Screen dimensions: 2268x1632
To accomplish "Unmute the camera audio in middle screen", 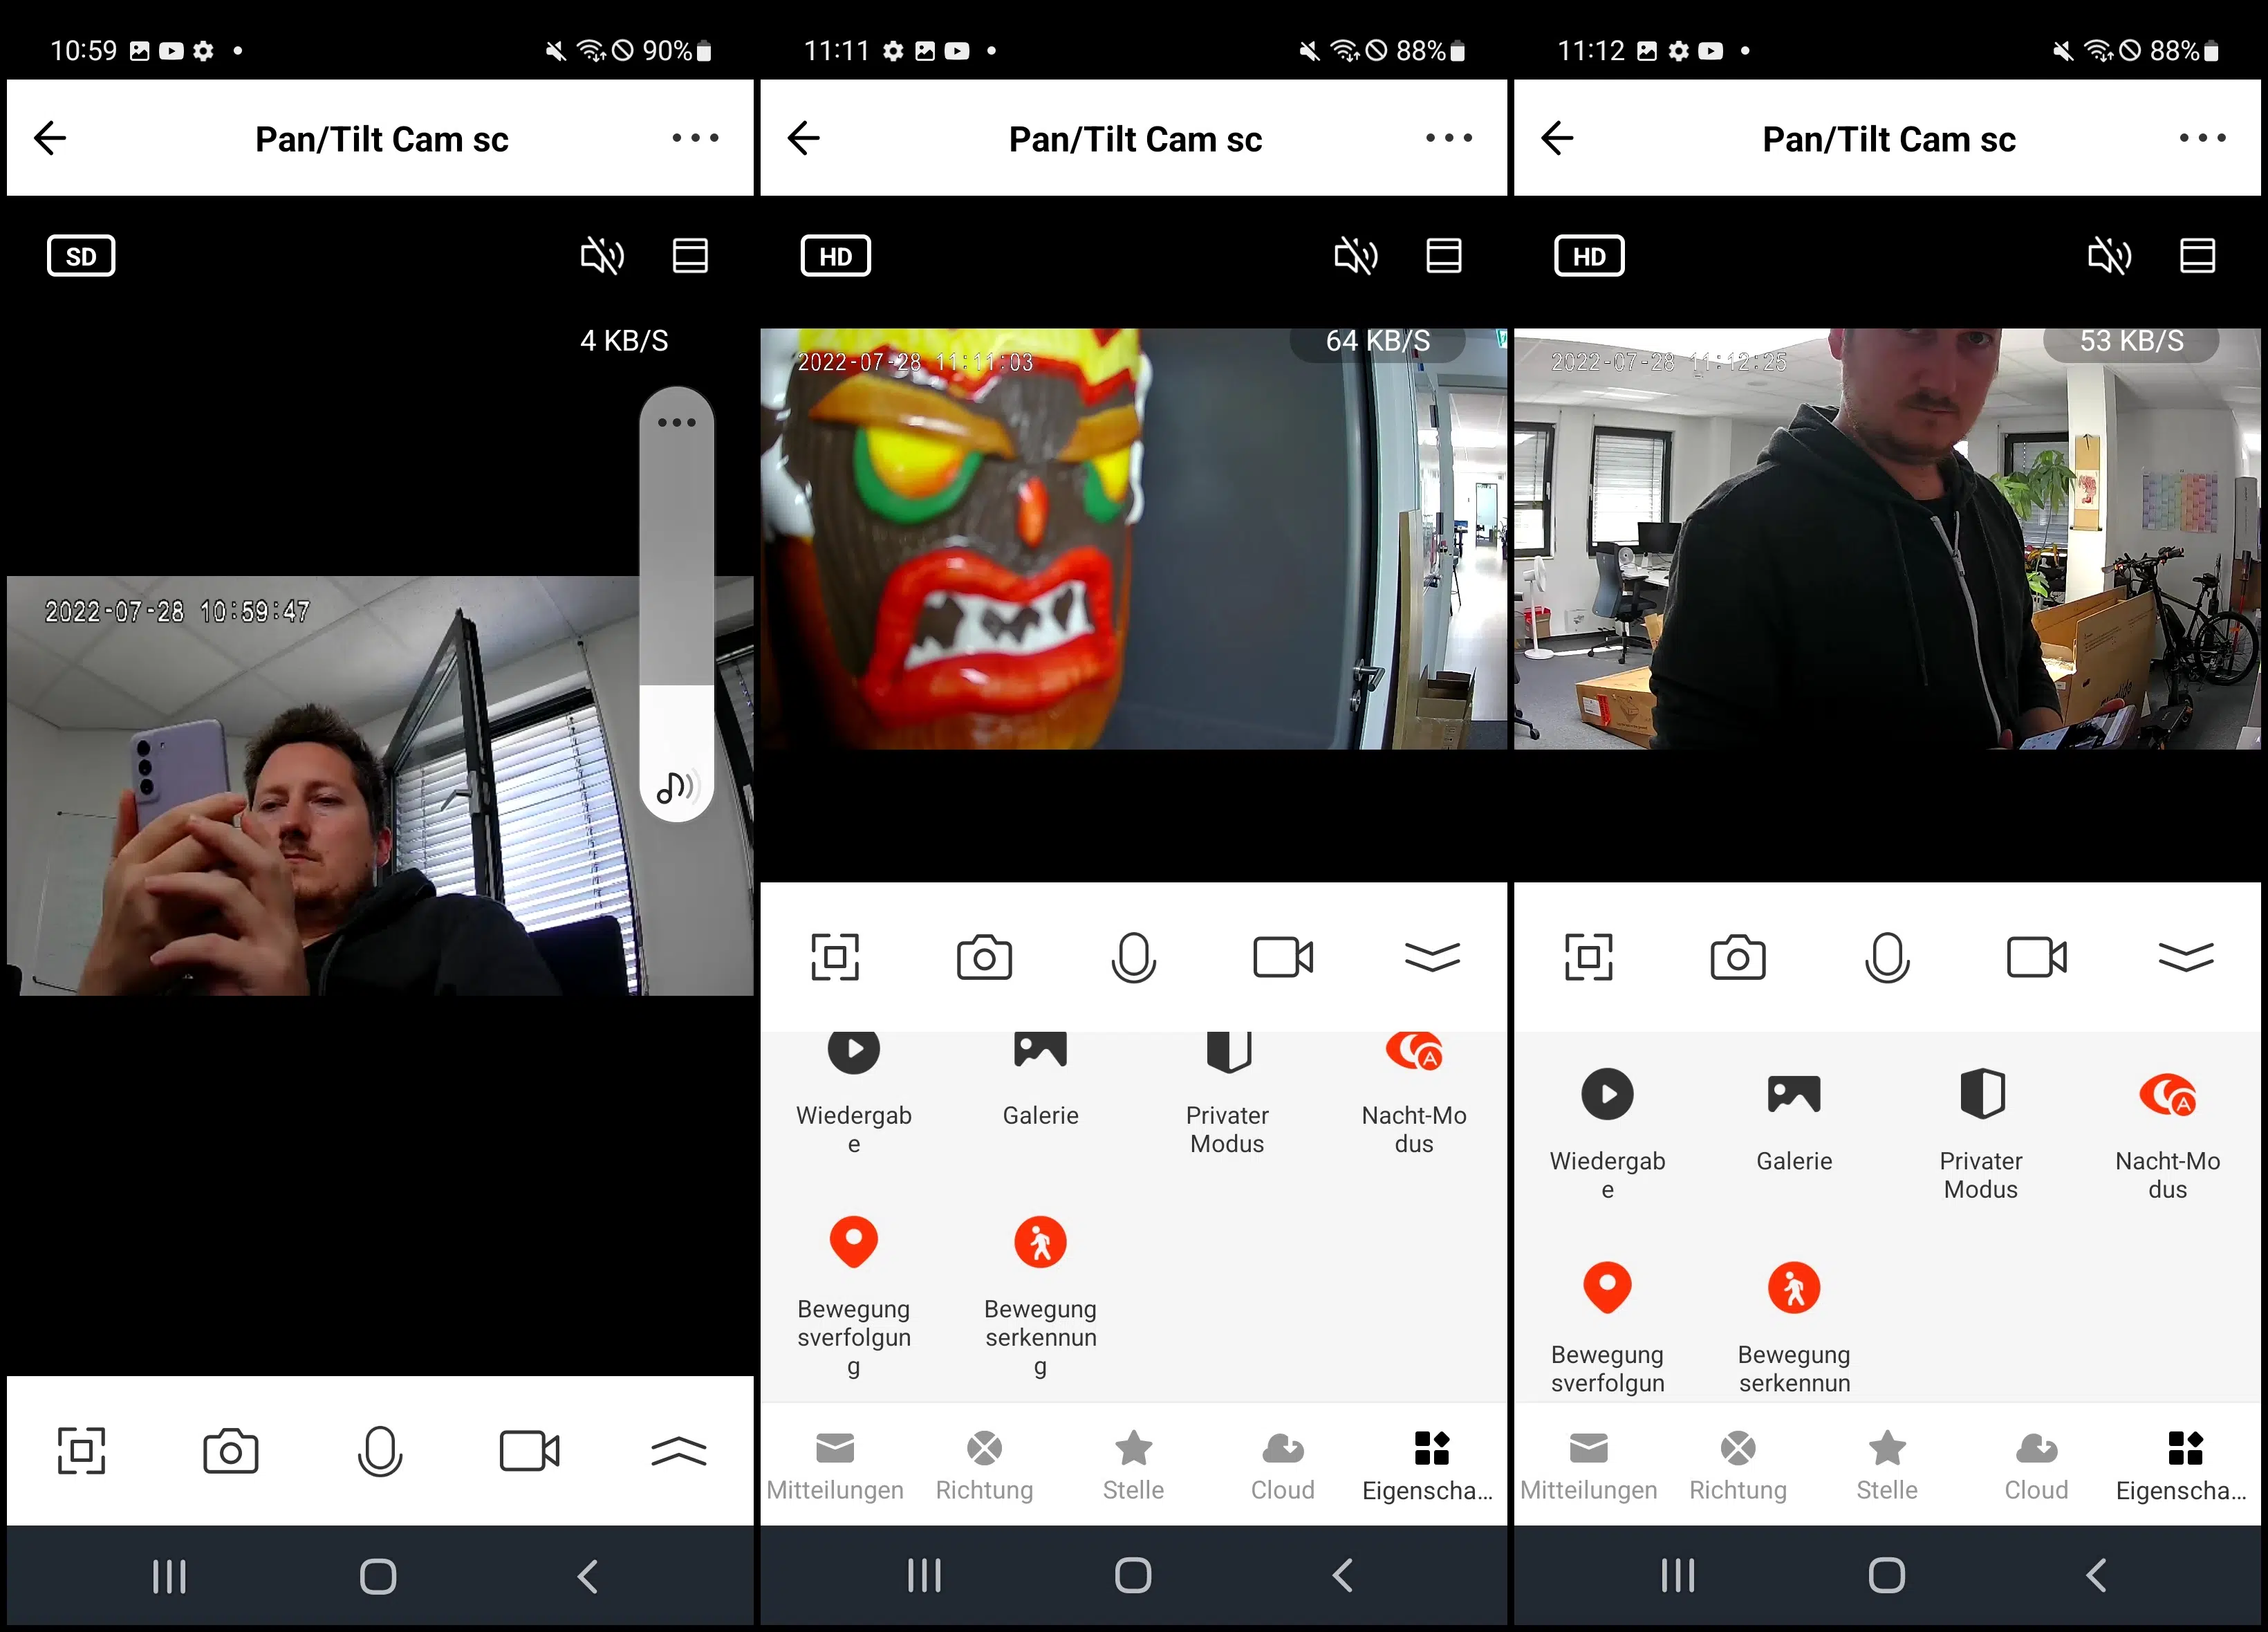I will (x=1356, y=256).
